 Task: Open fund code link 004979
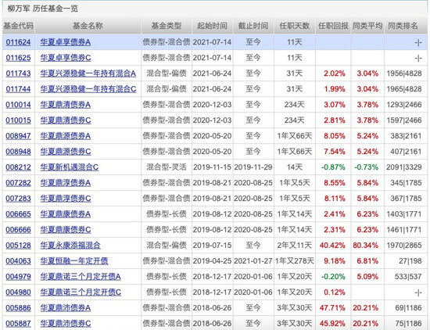[18, 277]
